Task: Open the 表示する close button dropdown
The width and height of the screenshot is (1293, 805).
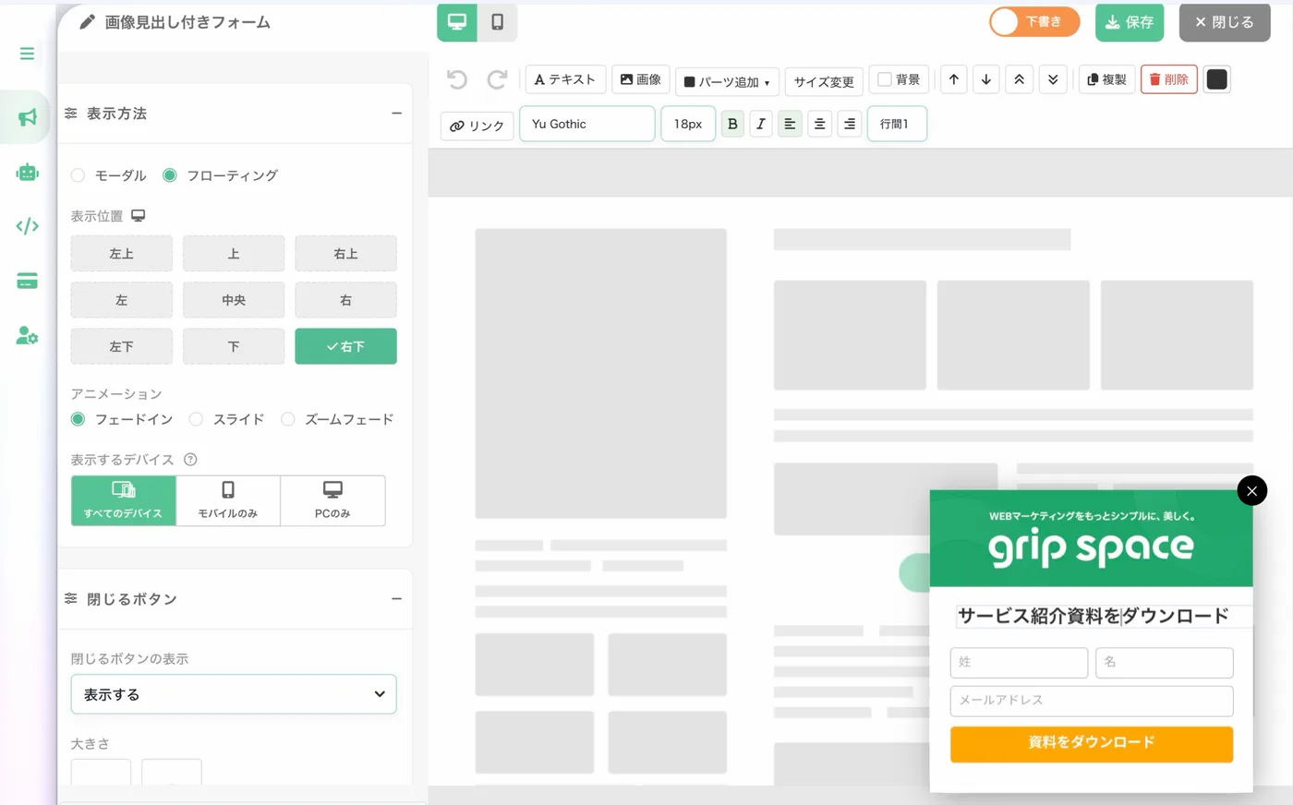Action: coord(234,694)
